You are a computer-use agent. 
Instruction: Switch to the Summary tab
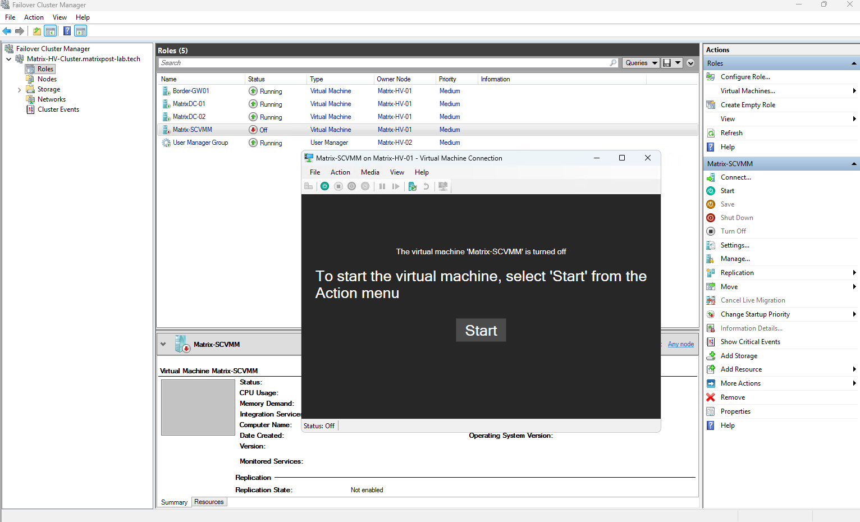click(x=174, y=502)
